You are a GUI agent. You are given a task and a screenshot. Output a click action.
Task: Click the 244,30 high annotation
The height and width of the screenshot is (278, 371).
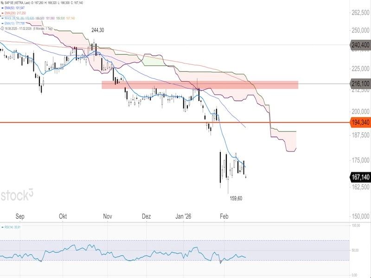coord(98,30)
